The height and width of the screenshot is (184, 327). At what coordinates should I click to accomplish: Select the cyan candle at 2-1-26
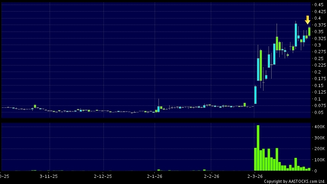[158, 109]
